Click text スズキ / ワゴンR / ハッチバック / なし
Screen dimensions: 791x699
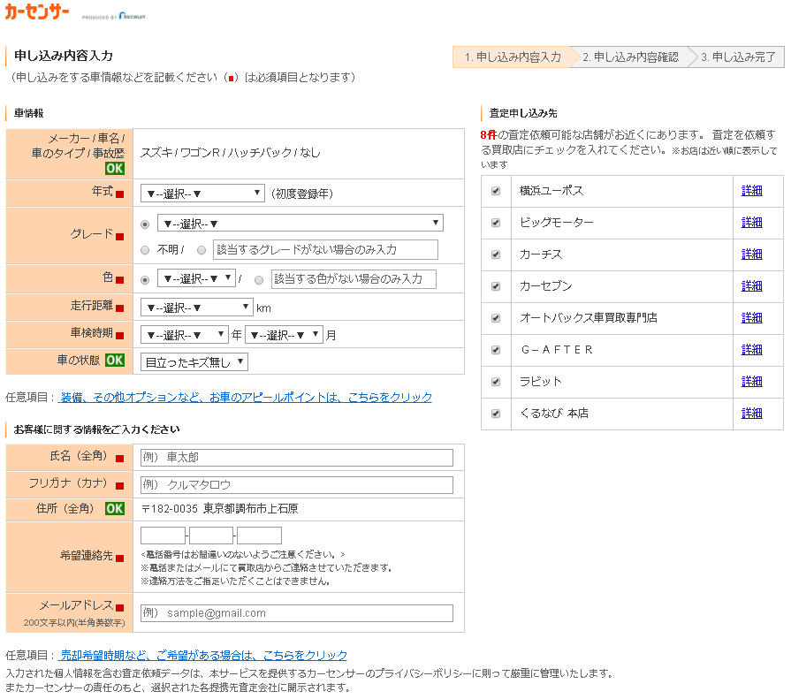click(231, 153)
